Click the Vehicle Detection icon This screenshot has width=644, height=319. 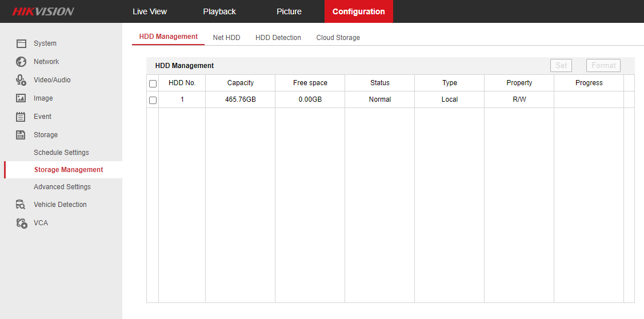point(21,205)
